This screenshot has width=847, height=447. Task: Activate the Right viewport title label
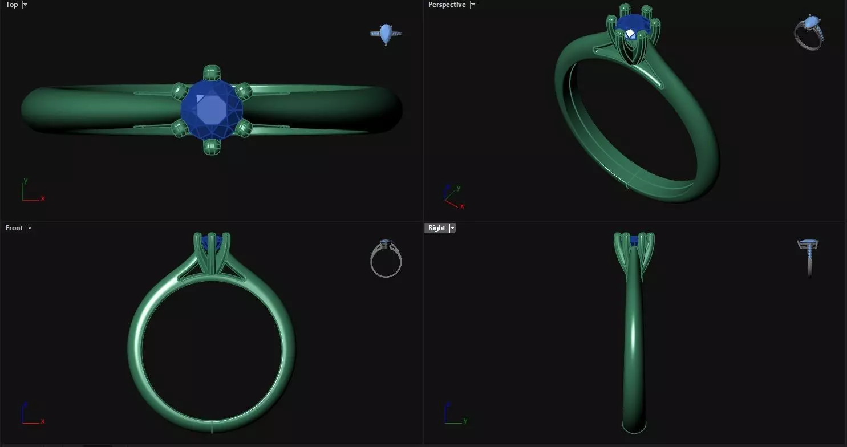[x=437, y=228]
